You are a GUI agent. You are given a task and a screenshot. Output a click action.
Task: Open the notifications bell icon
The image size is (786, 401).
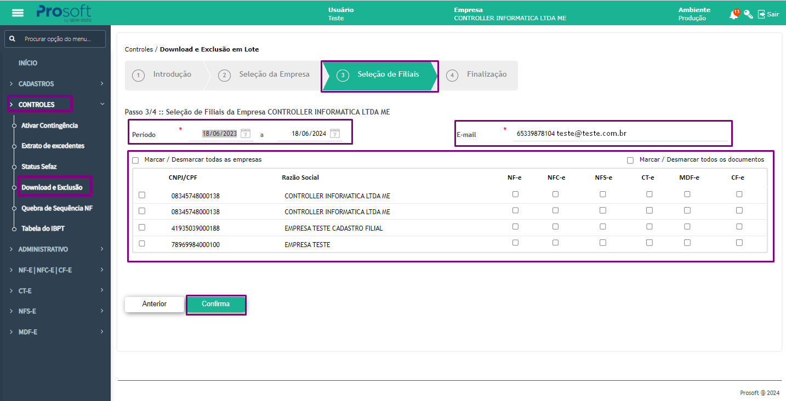point(733,15)
